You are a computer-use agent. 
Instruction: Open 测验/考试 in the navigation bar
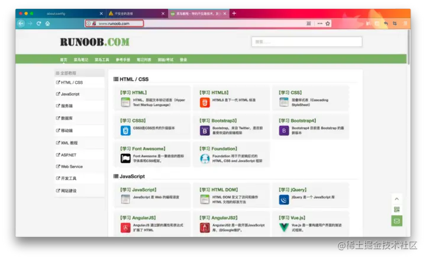pos(166,60)
